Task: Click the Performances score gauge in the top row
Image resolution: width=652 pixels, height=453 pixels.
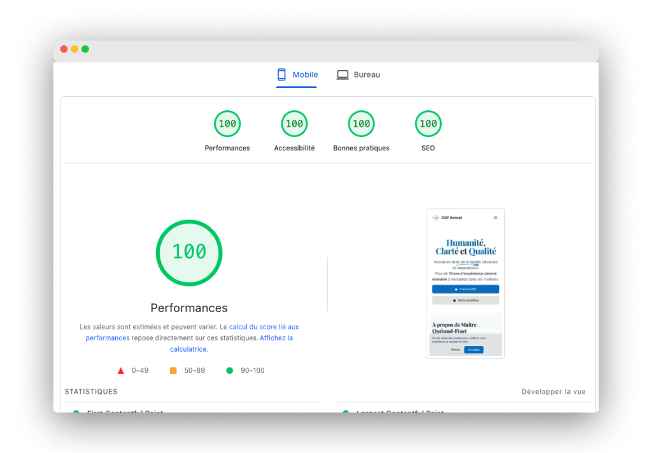Action: [227, 124]
